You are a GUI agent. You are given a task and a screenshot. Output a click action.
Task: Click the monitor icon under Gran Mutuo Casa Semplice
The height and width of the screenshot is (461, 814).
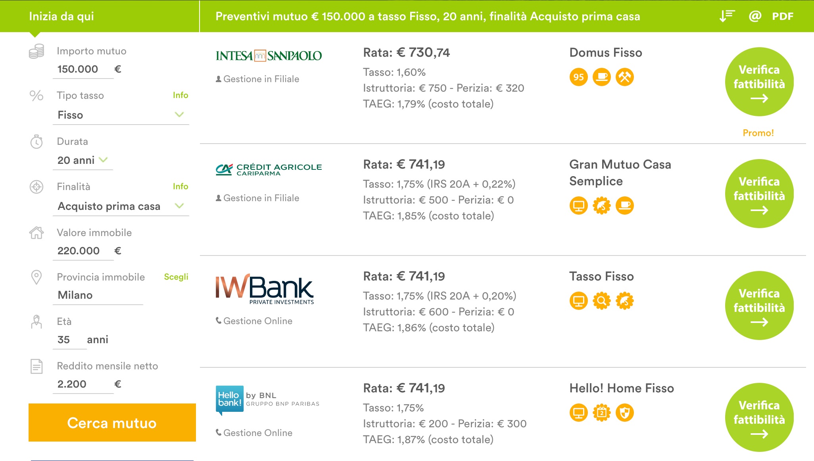pyautogui.click(x=579, y=206)
